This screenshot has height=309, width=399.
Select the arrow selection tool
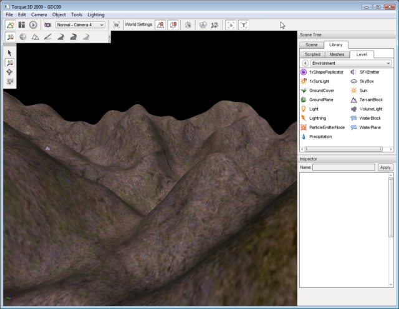(x=10, y=53)
